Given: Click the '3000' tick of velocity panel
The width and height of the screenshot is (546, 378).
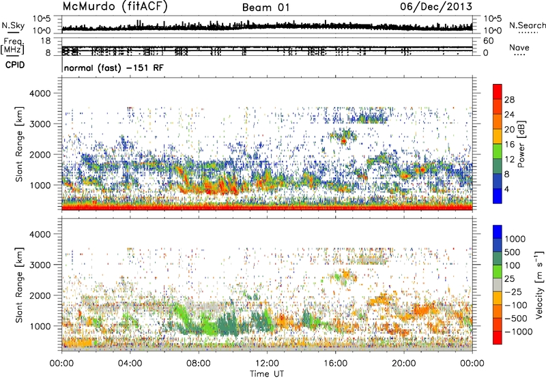Looking at the screenshot, I should [x=40, y=265].
